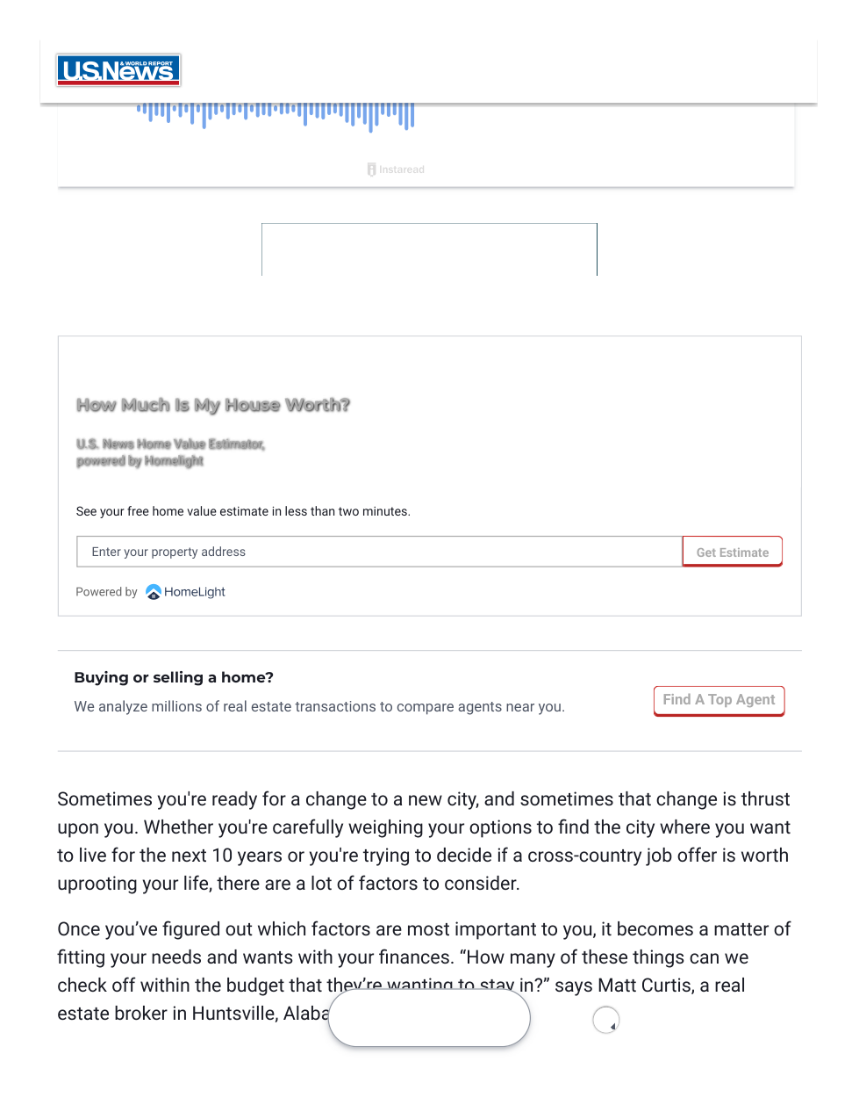
Task: Click the 'We analyze millions of real estate' description
Action: 319,706
